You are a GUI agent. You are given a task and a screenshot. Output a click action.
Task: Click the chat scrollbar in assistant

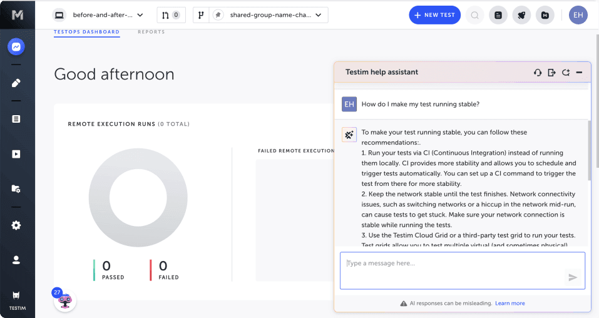click(589, 150)
